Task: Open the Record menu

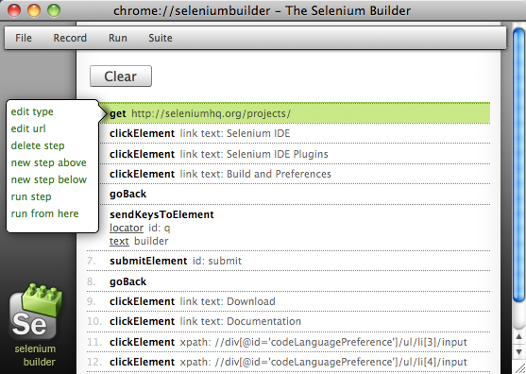Action: point(70,38)
